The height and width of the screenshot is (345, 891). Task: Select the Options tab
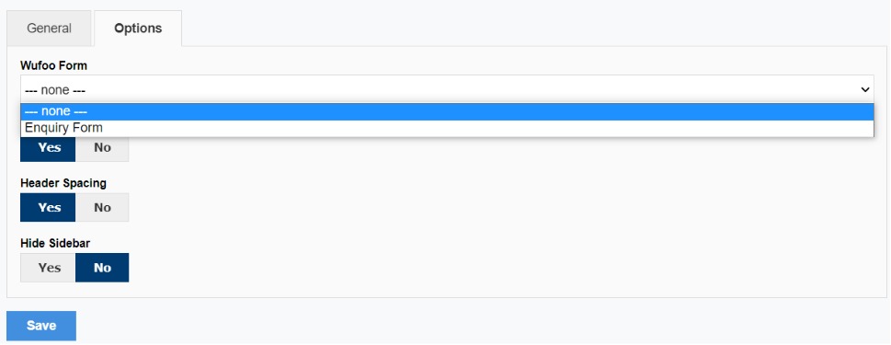coord(138,29)
